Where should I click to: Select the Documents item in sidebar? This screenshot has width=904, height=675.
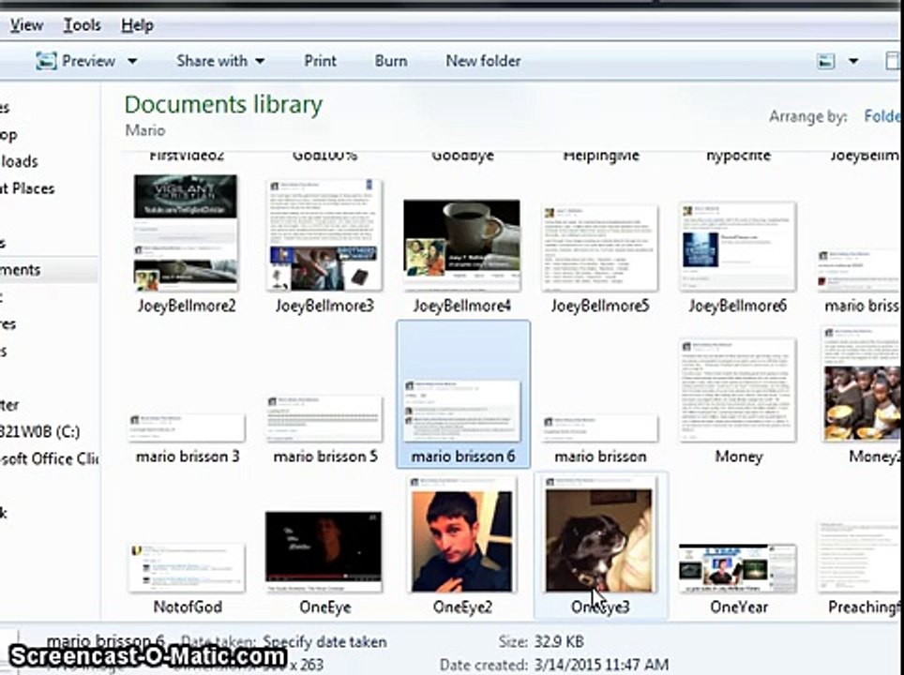coord(49,270)
